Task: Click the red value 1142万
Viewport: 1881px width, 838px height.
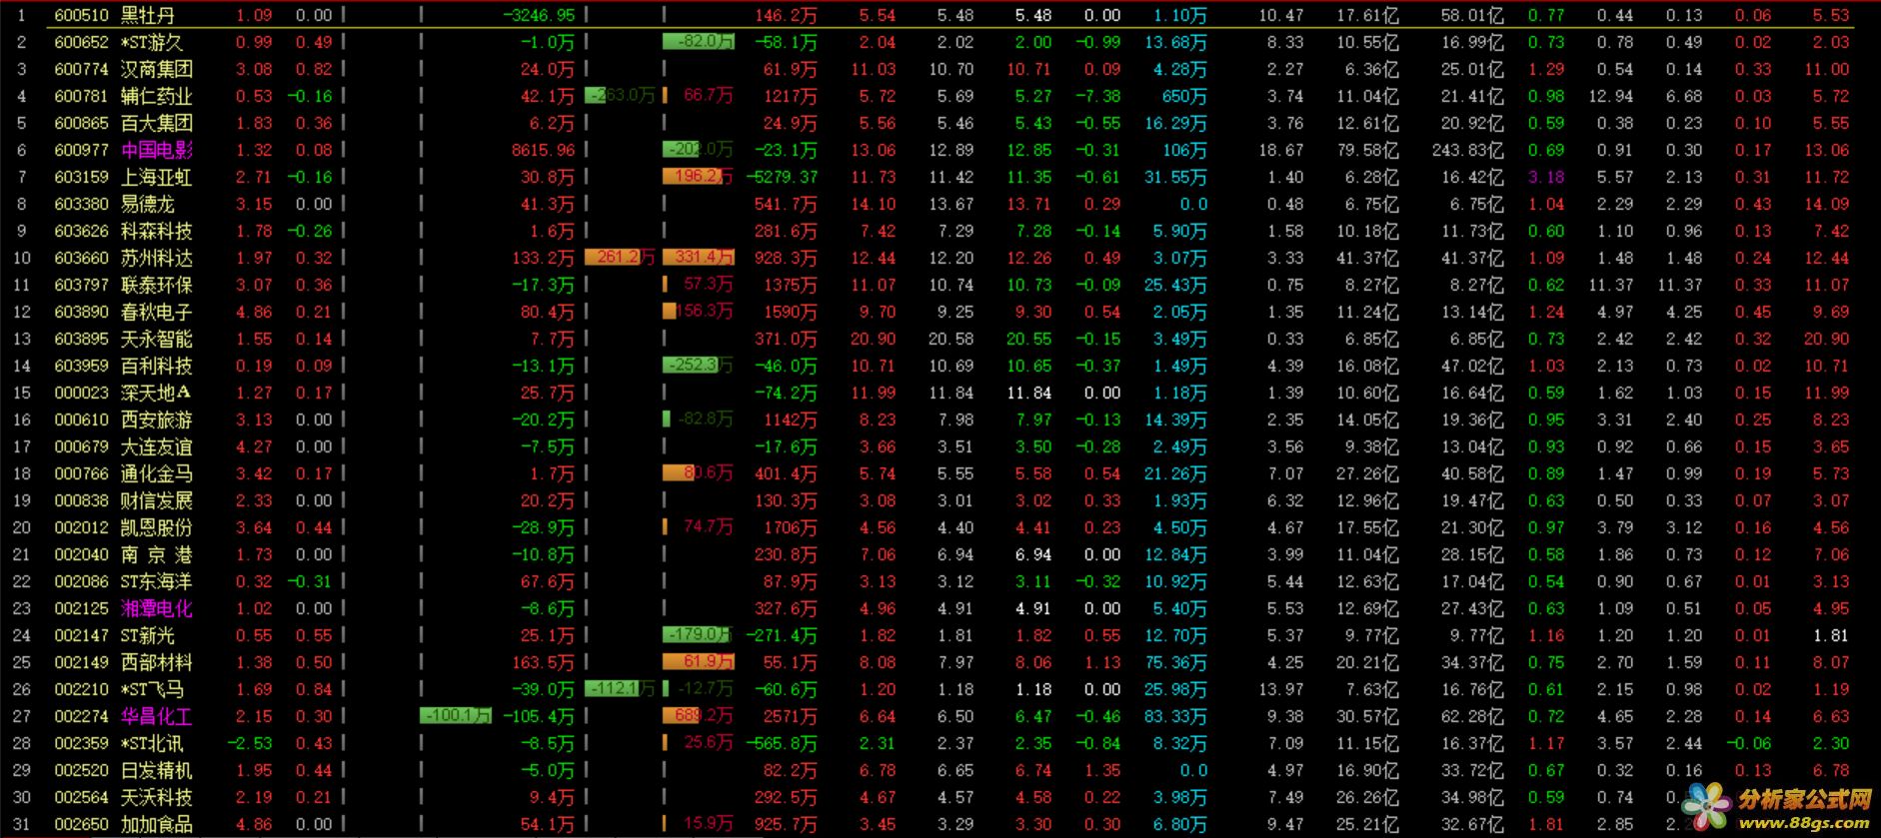Action: 790,419
